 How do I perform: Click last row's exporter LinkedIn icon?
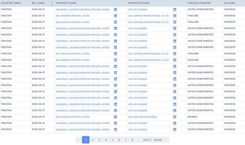(174, 129)
